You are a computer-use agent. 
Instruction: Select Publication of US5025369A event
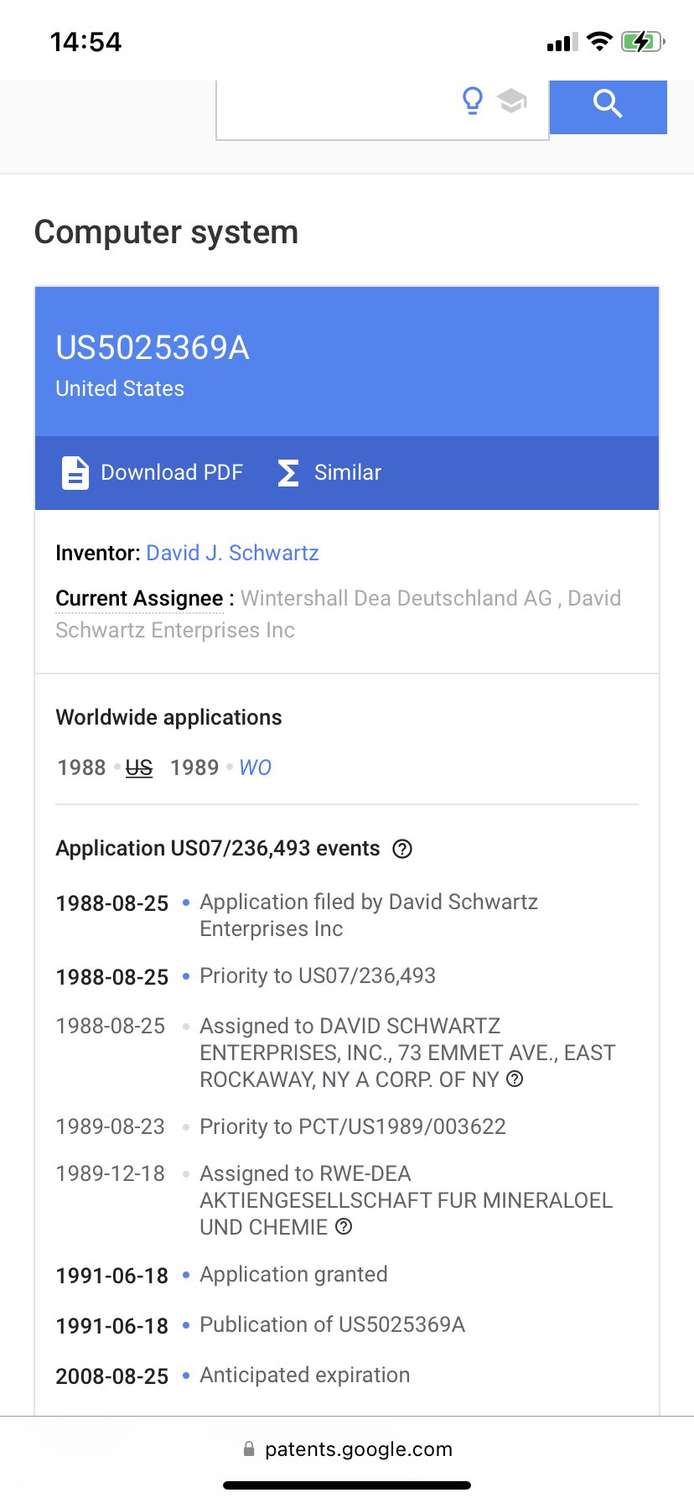[x=332, y=1325]
